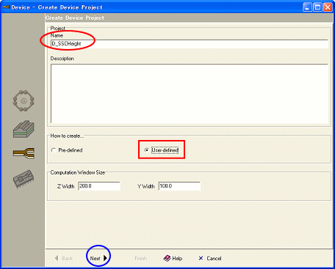Screen dimensions: 335x269
Task: Click inside the Description text area
Action: (x=189, y=94)
